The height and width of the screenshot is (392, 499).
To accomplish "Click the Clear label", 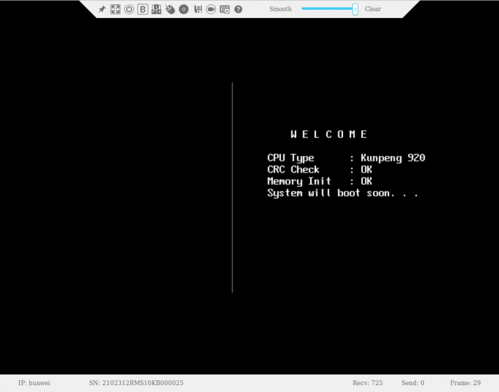I will click(x=372, y=9).
